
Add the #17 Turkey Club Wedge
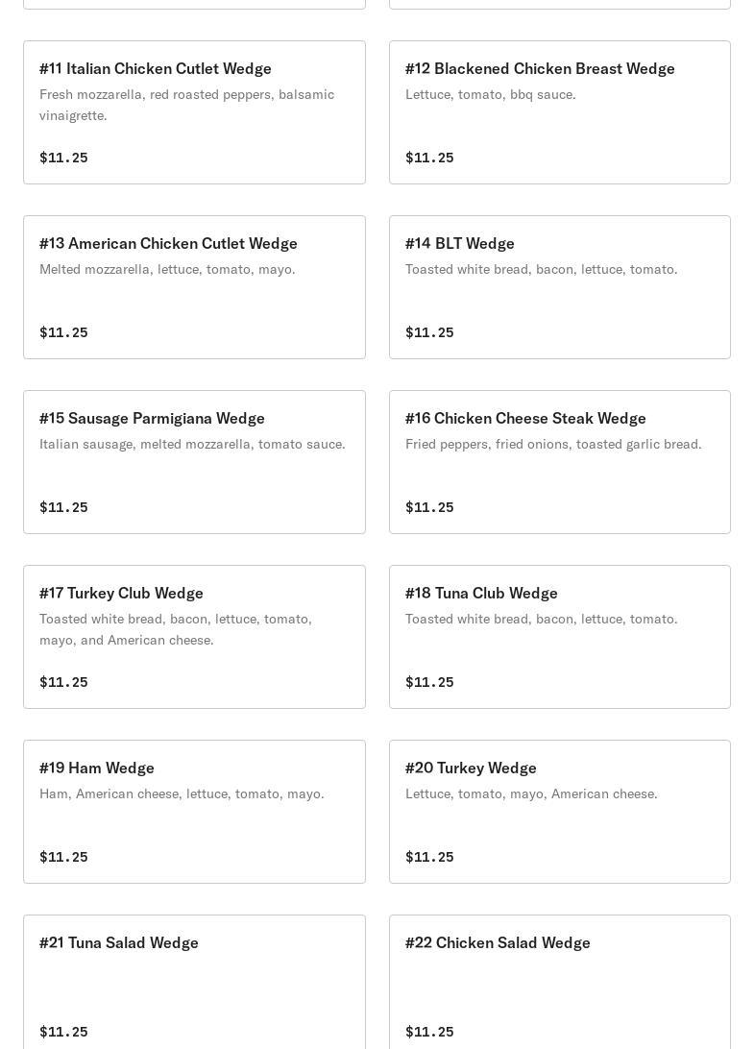[121, 593]
